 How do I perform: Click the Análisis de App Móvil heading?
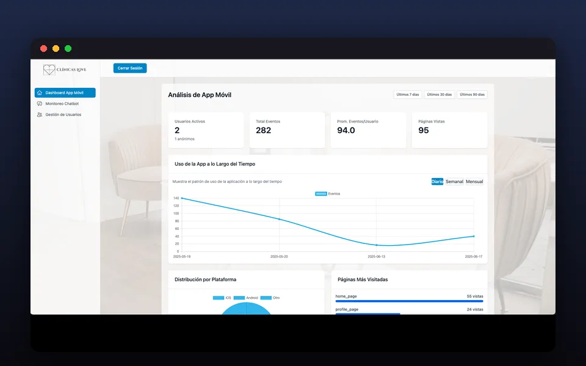(x=200, y=95)
